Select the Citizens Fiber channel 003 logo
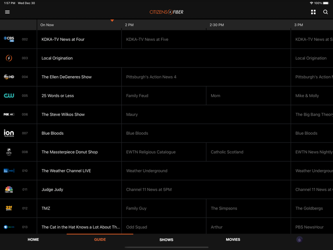 tap(9, 58)
